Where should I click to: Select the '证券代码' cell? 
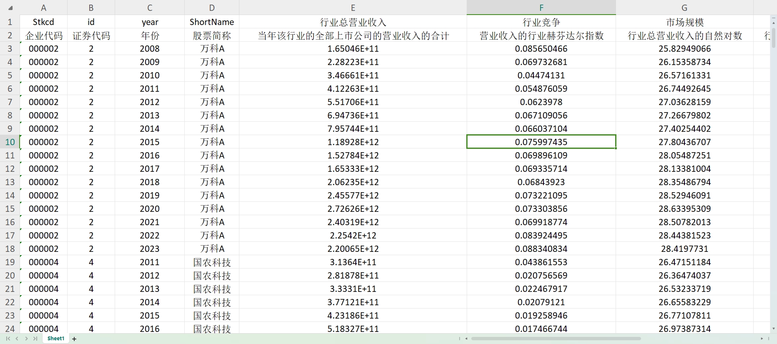(91, 35)
